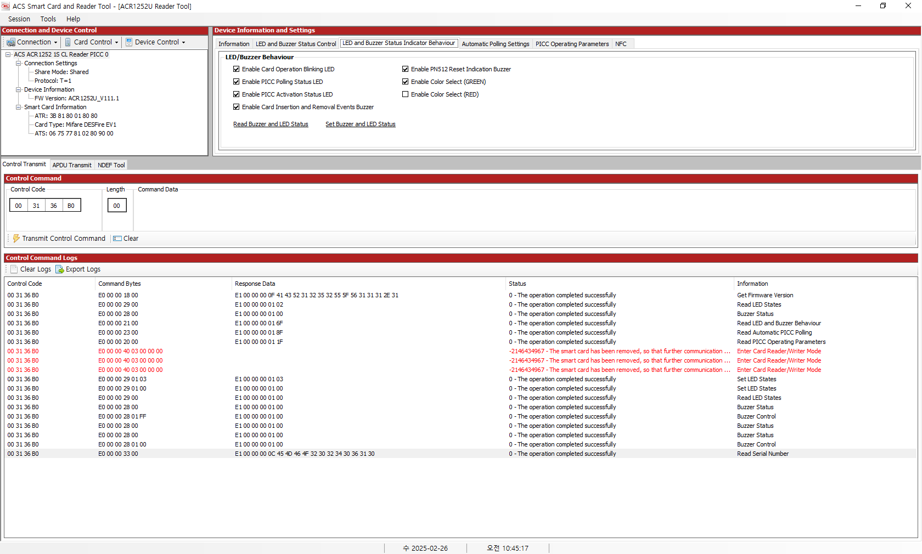Click the control code byte field 36
Screen dimensions: 922x554
click(x=54, y=206)
